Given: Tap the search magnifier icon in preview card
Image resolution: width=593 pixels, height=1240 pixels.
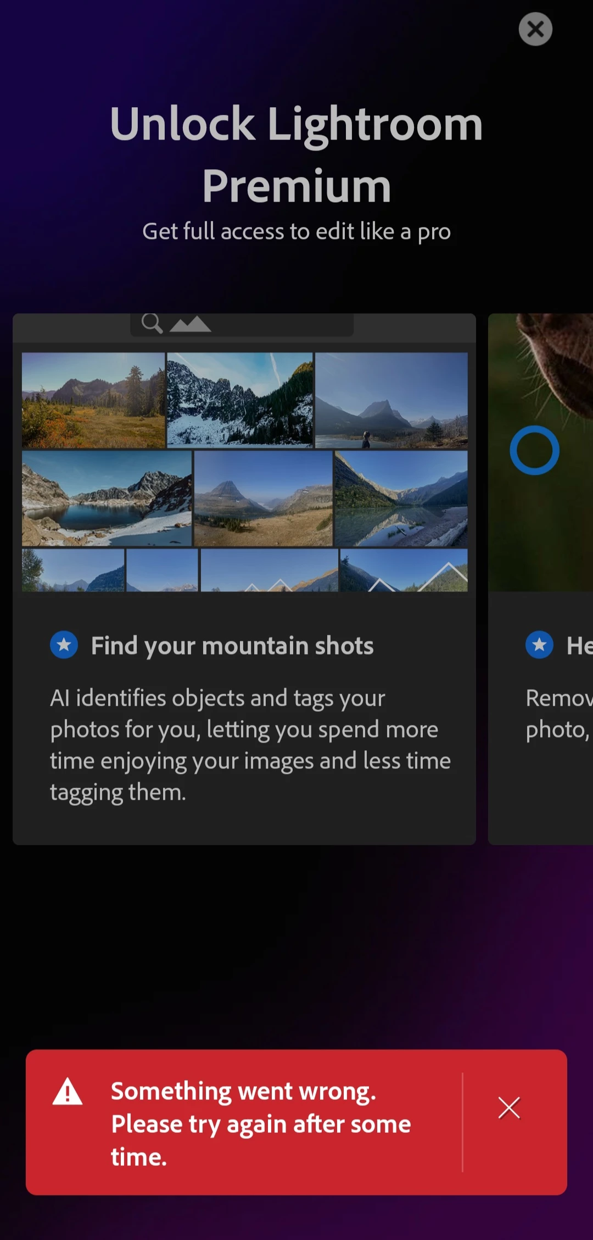Looking at the screenshot, I should click(152, 324).
